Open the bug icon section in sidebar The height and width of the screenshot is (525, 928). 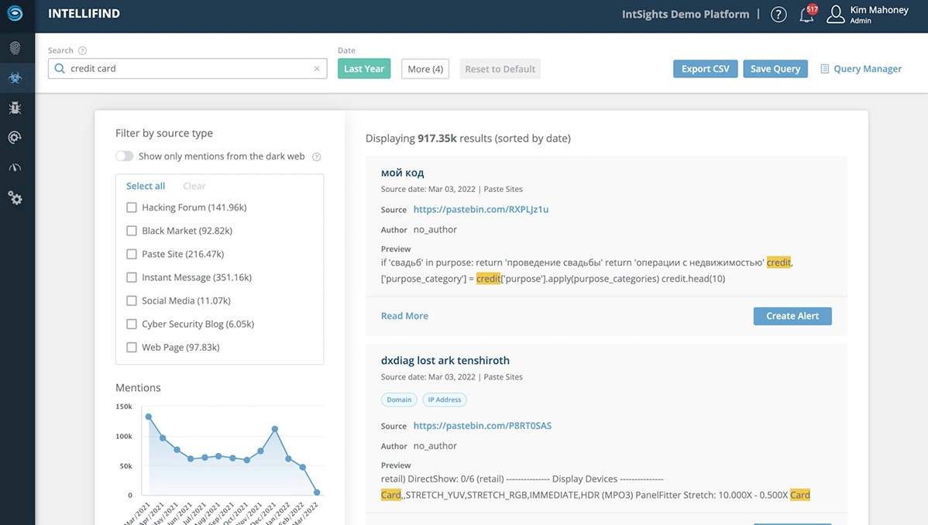click(x=15, y=108)
